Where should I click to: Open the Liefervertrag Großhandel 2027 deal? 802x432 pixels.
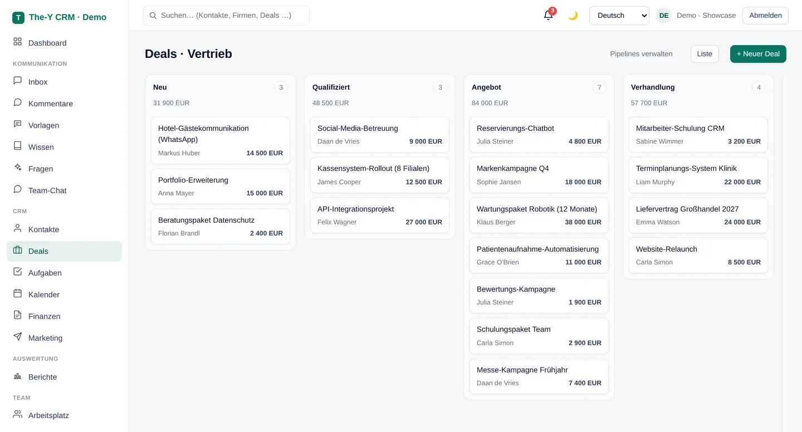tap(698, 215)
